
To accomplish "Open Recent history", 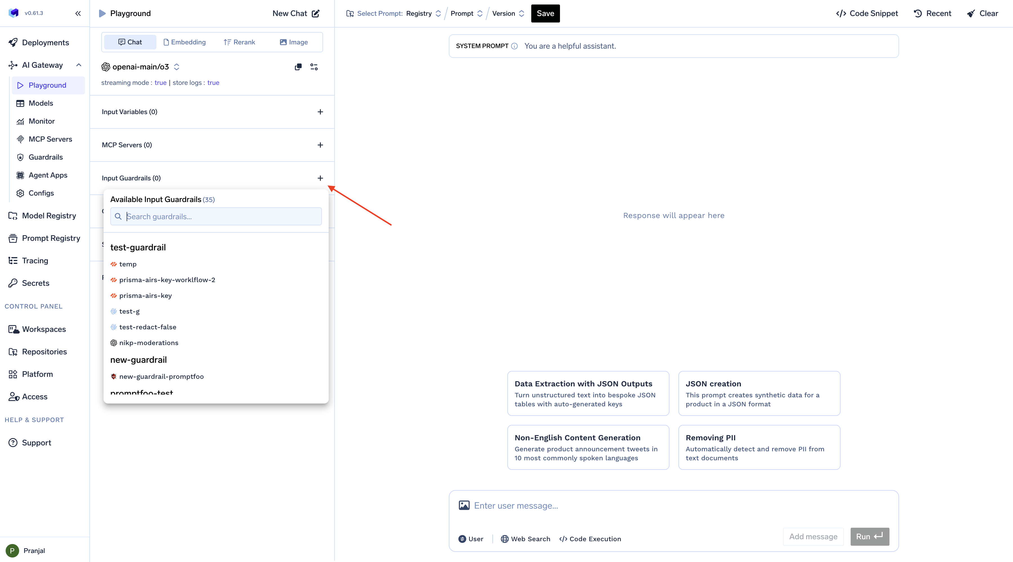I will 933,13.
